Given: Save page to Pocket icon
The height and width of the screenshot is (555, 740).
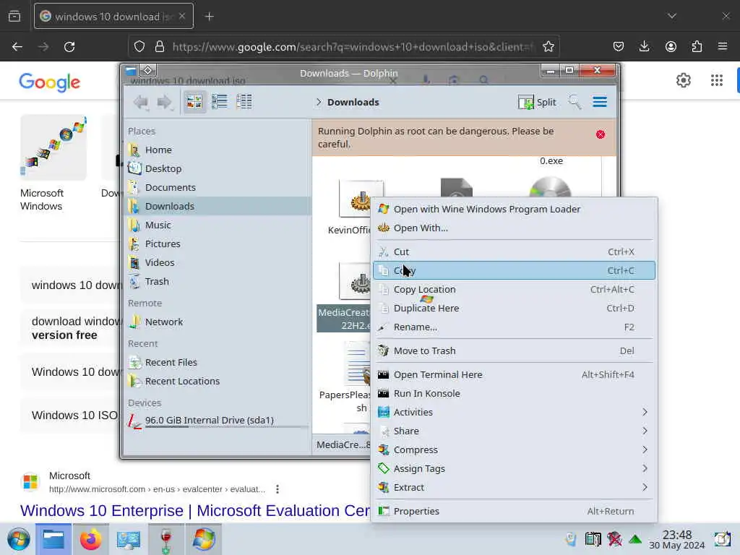Looking at the screenshot, I should 619,46.
